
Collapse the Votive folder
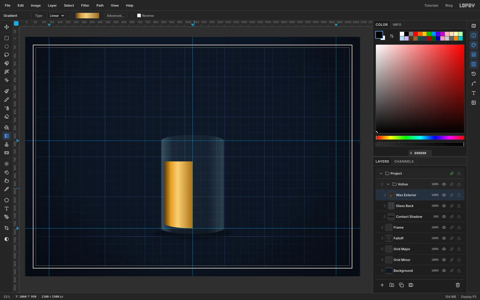pos(388,184)
